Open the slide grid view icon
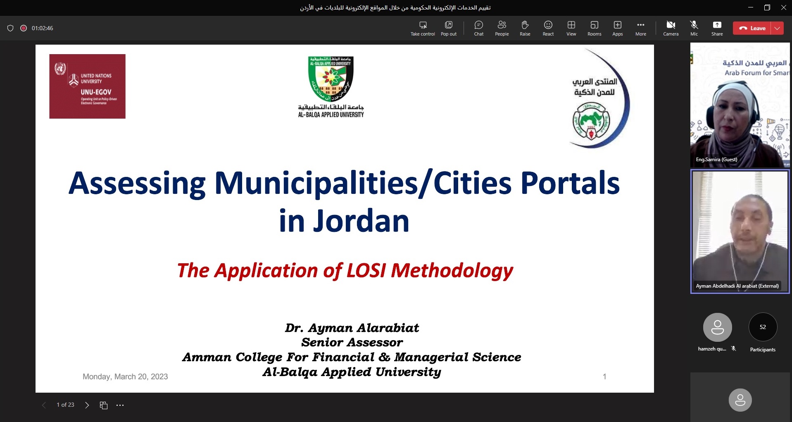This screenshot has width=792, height=422. click(104, 405)
